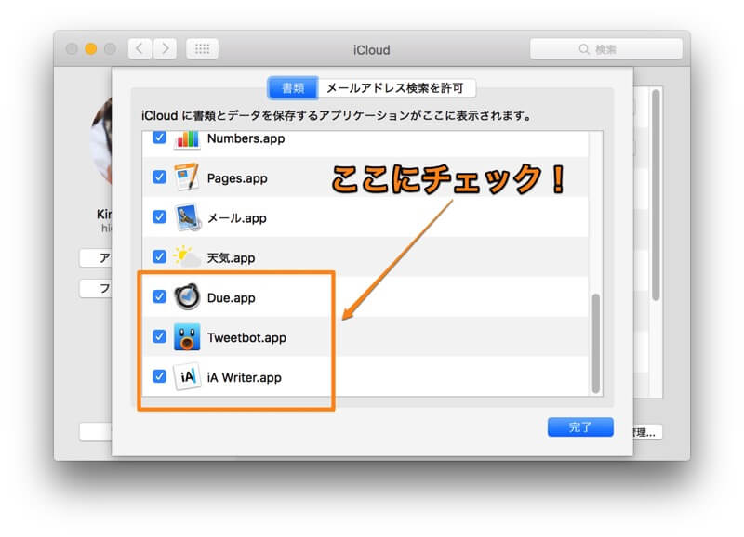This screenshot has height=537, width=744.
Task: Go back with the left chevron button
Action: [140, 49]
